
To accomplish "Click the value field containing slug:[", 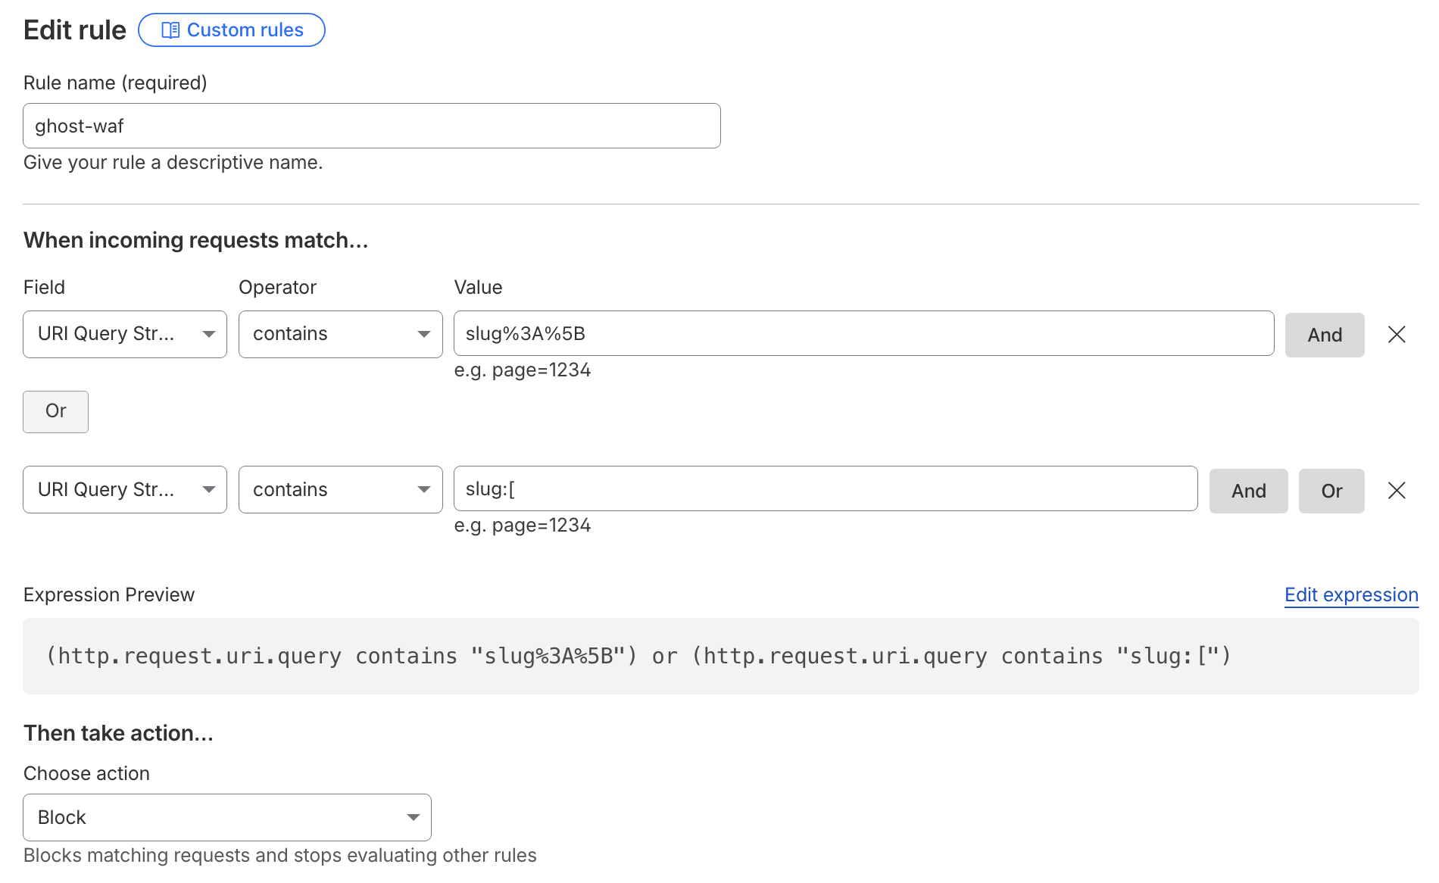I will 825,489.
